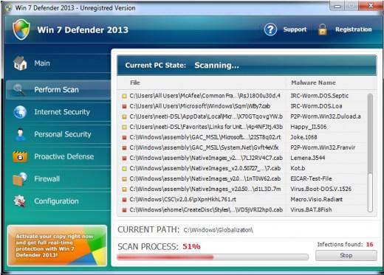Open the Support link

[x=295, y=29]
